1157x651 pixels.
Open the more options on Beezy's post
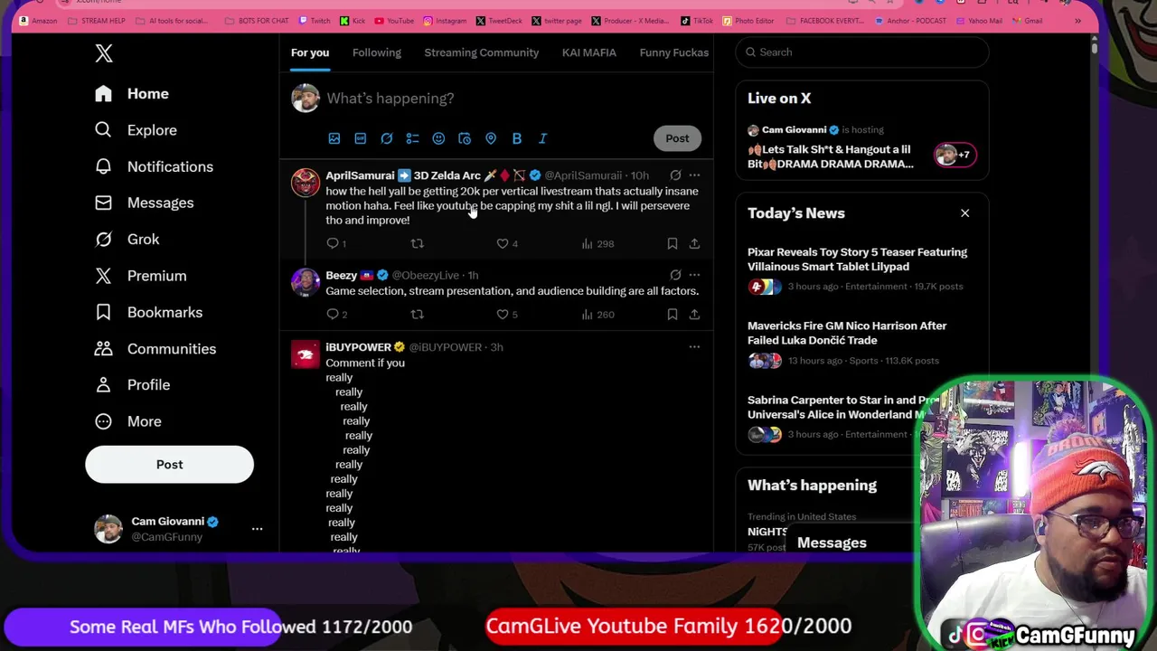694,275
